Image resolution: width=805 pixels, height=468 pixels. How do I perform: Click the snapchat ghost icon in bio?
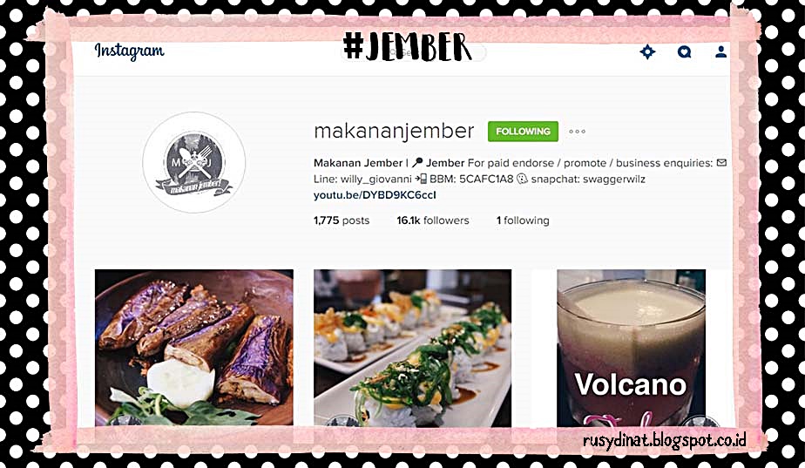tap(522, 179)
